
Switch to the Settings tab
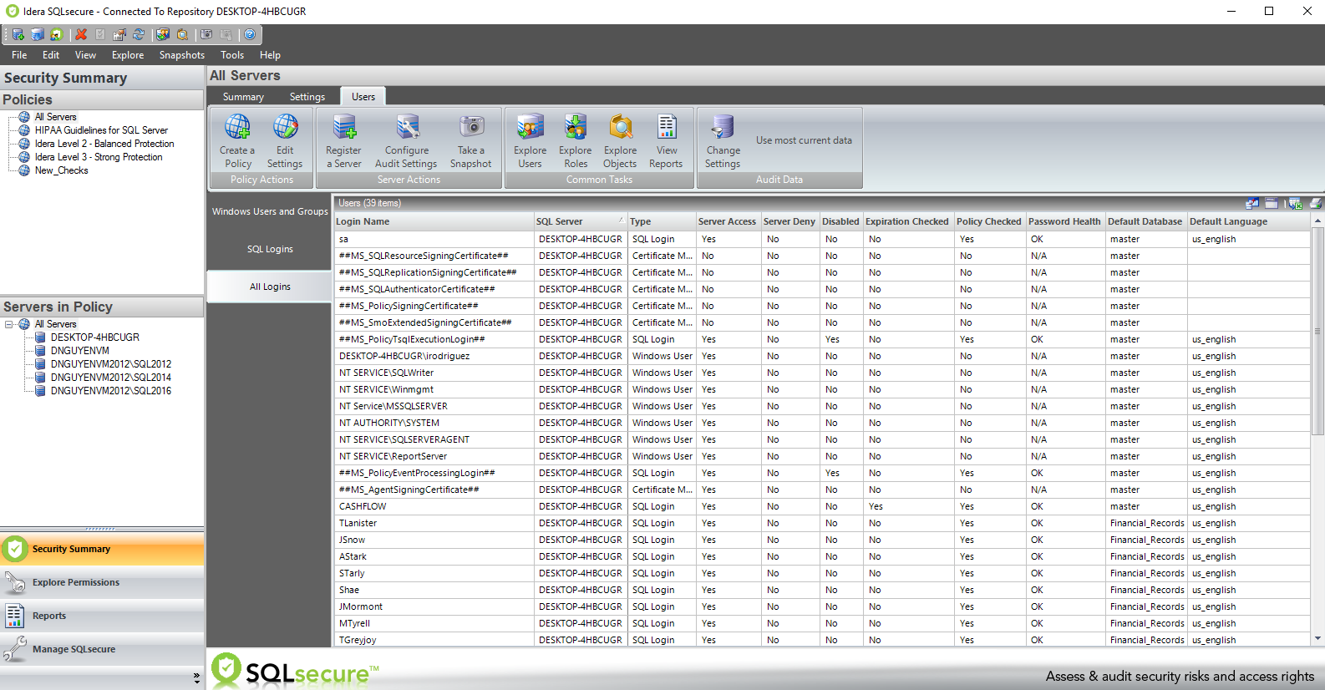pyautogui.click(x=307, y=97)
